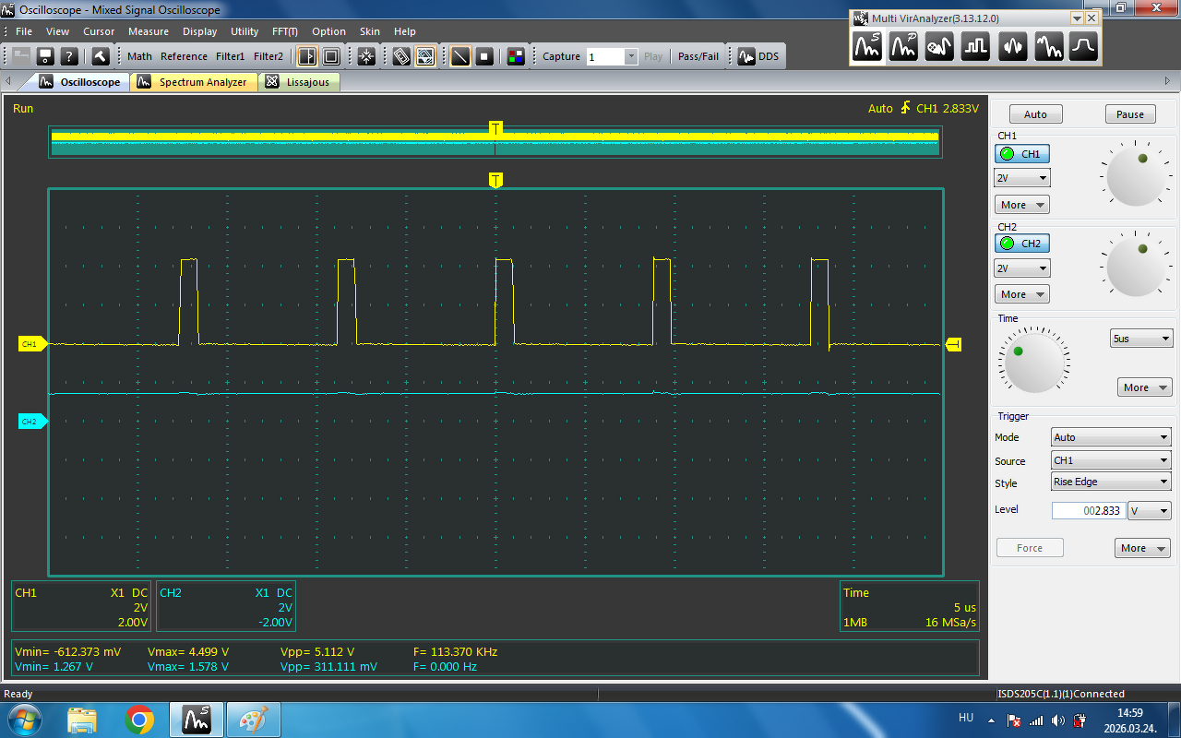Open File Explorer from the taskbar
Image resolution: width=1181 pixels, height=738 pixels.
(x=82, y=720)
